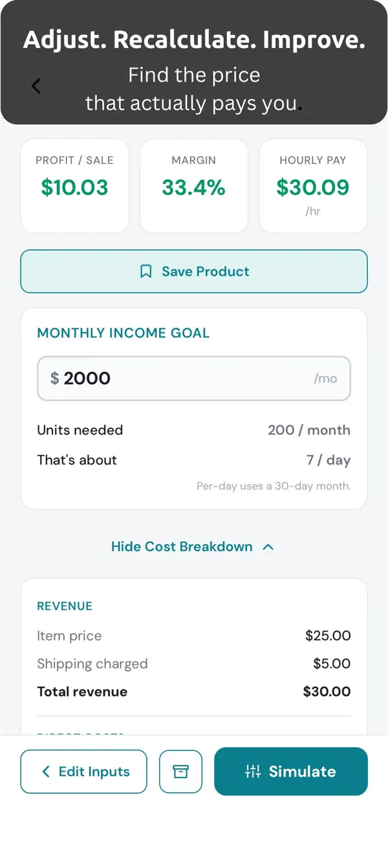388x841 pixels.
Task: Open the archive box icon button
Action: tap(180, 771)
